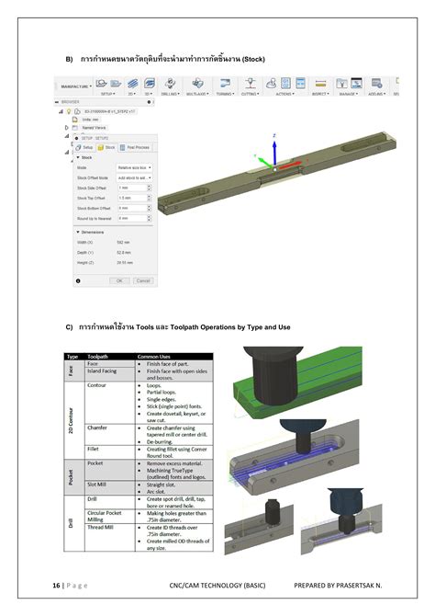The width and height of the screenshot is (435, 616).
Task: Click the Measure icon in INSPECT group
Action: pyautogui.click(x=320, y=84)
